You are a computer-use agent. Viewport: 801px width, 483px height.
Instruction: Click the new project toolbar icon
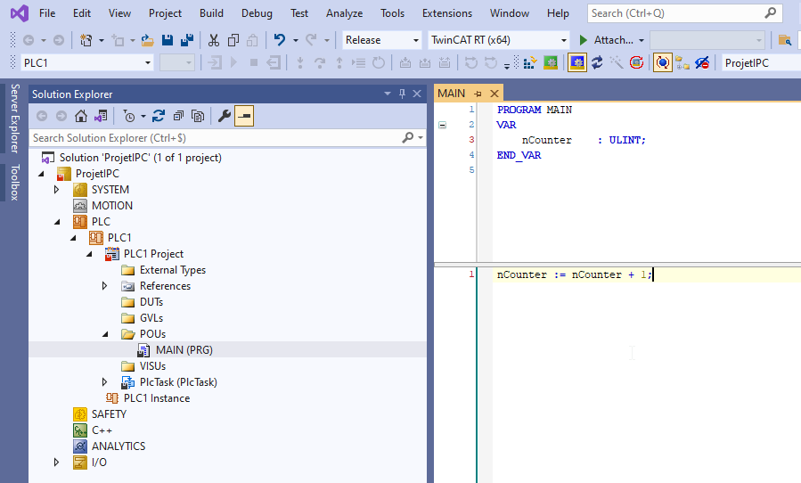(86, 40)
